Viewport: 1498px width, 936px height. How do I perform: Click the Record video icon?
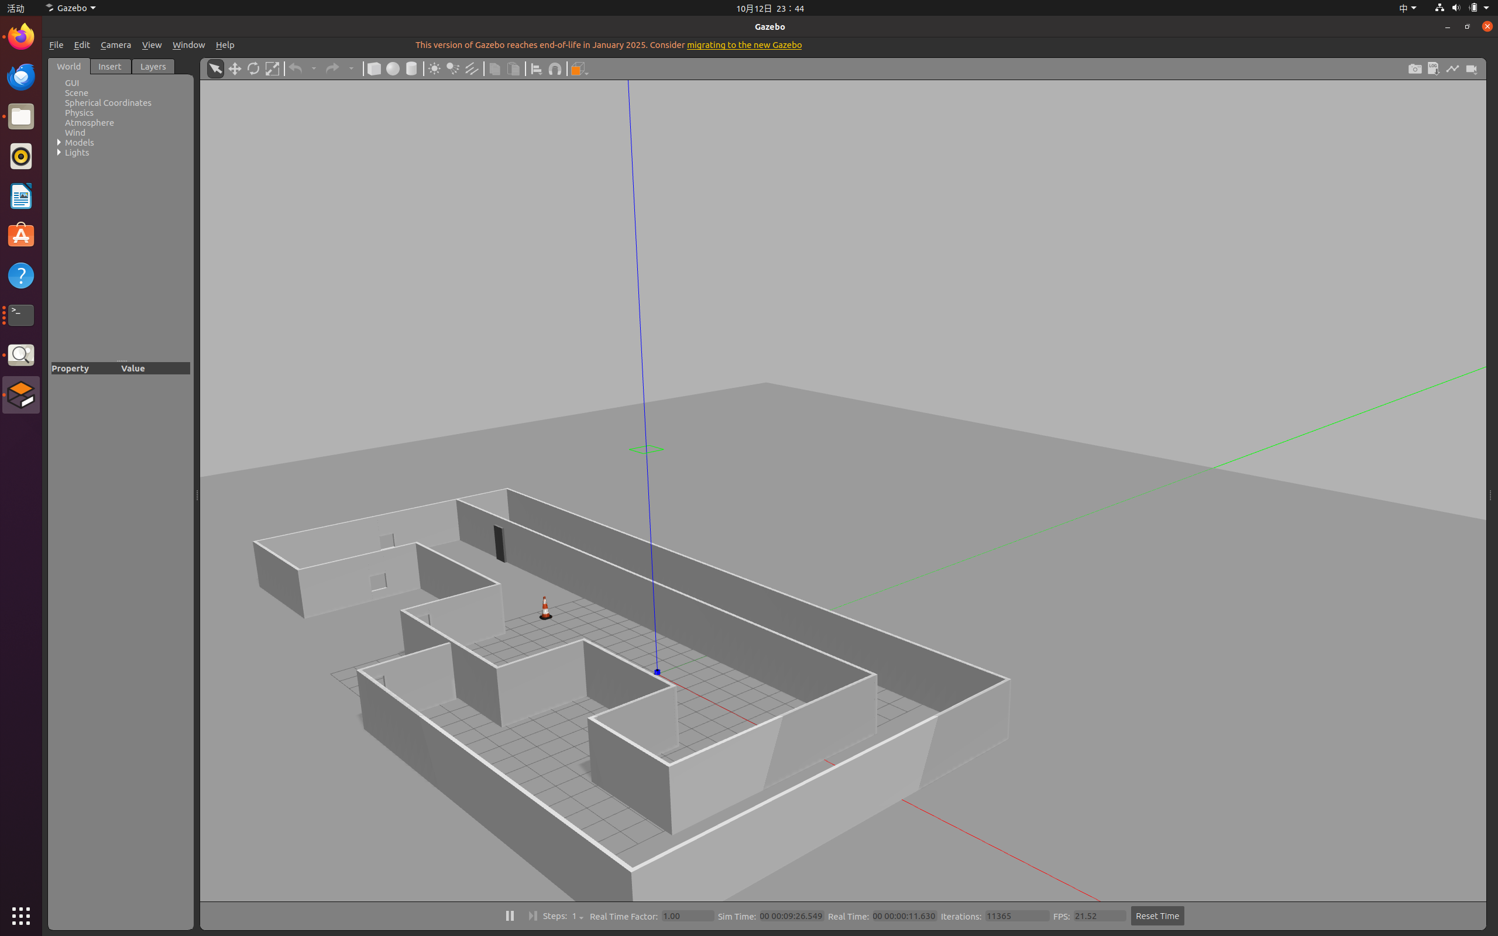point(1472,68)
